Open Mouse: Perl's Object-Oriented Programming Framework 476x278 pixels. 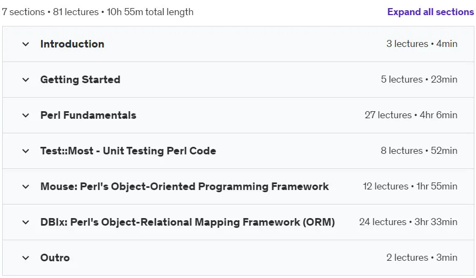(185, 186)
